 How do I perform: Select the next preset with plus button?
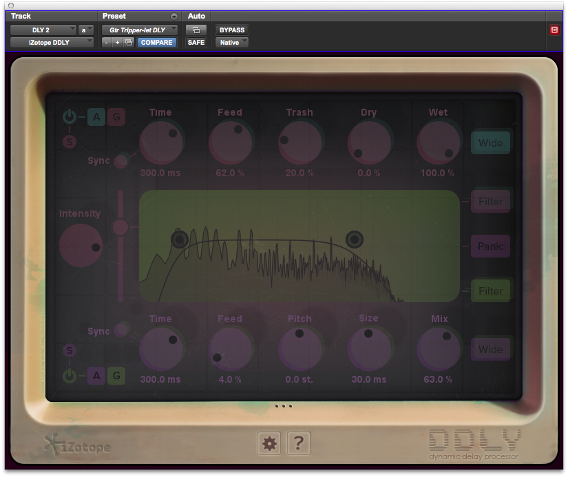[117, 43]
